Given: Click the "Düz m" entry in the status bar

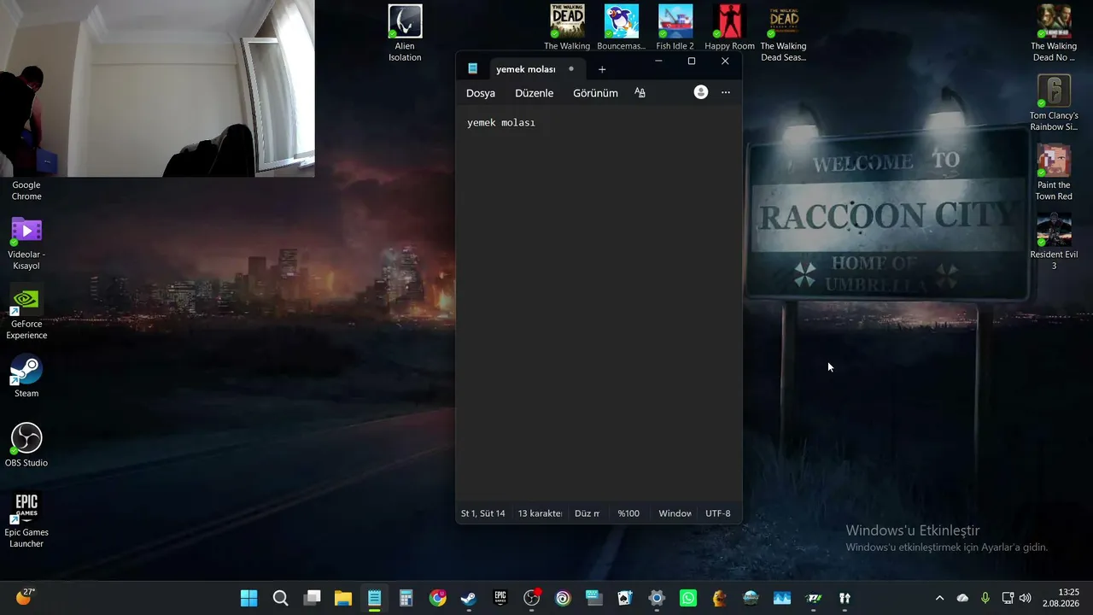Looking at the screenshot, I should pos(587,513).
